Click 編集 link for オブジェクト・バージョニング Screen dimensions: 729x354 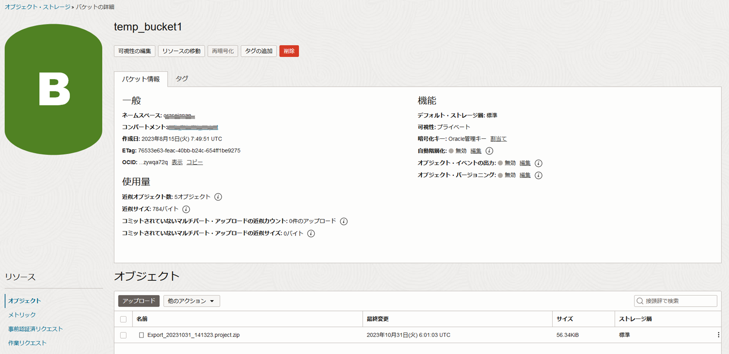525,175
